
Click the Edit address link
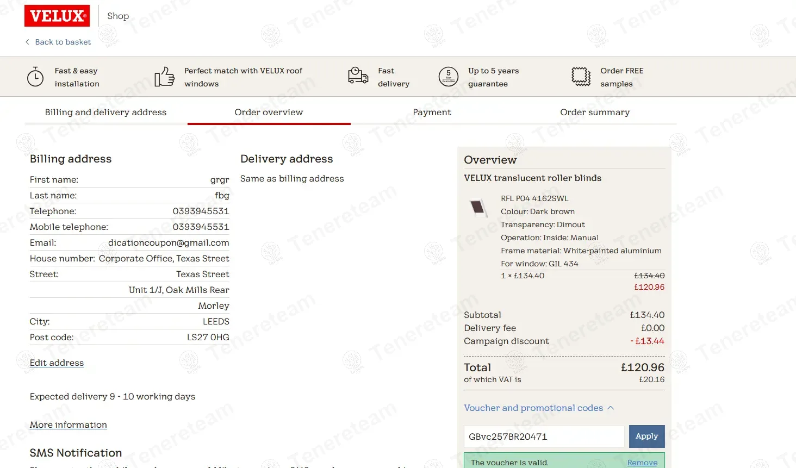(x=57, y=363)
